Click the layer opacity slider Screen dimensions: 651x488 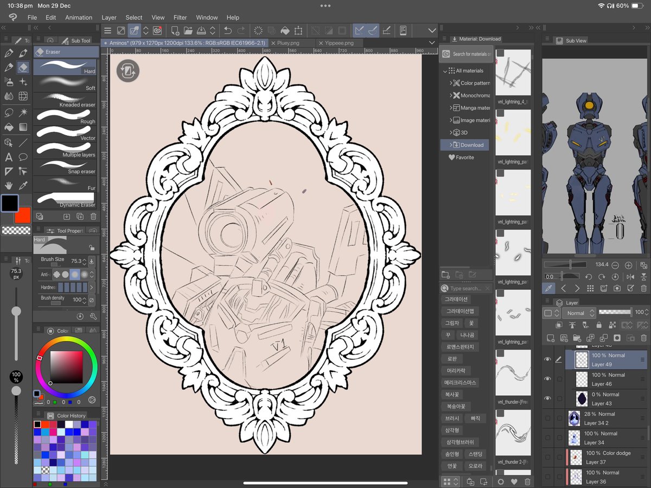pos(615,312)
